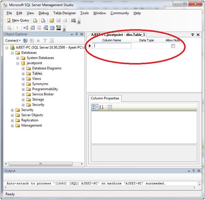Click the Manage XML Indexes icon
This screenshot has width=205, height=200.
click(x=45, y=28)
